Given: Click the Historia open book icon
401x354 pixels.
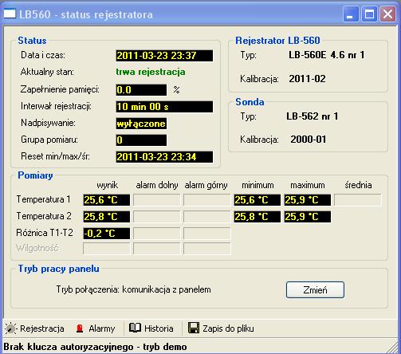Looking at the screenshot, I should [x=135, y=328].
